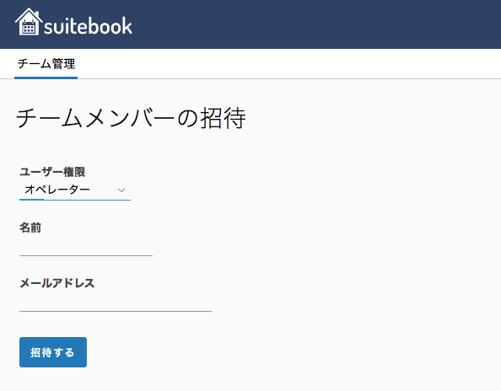The height and width of the screenshot is (391, 501).
Task: Click the roof of the house logo
Action: point(29,15)
